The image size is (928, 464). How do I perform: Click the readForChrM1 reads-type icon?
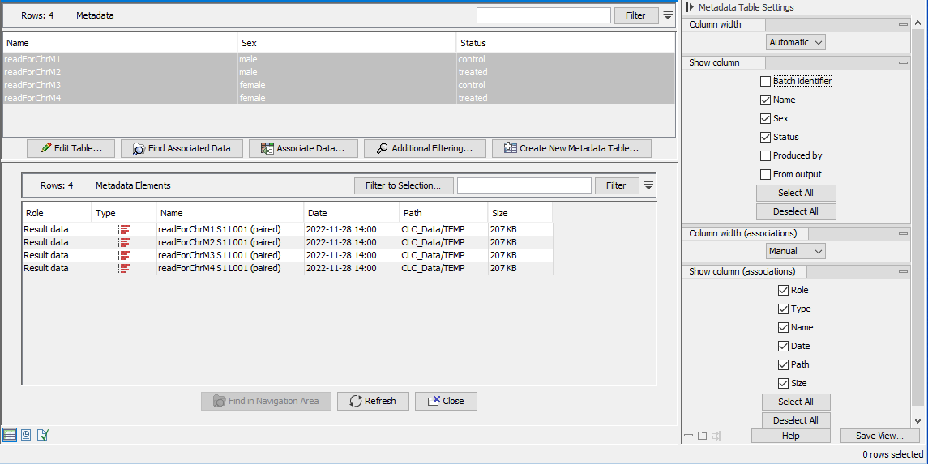point(124,229)
